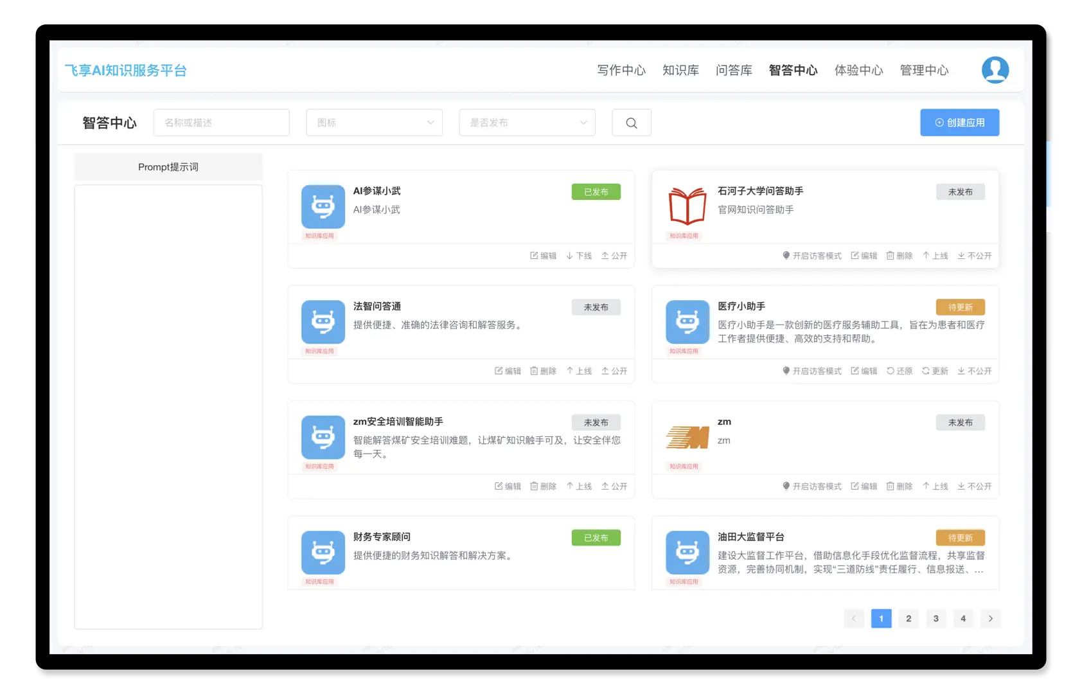The image size is (1082, 694).
Task: Enable visitor mode for 石河子大学问答助手
Action: coord(811,256)
